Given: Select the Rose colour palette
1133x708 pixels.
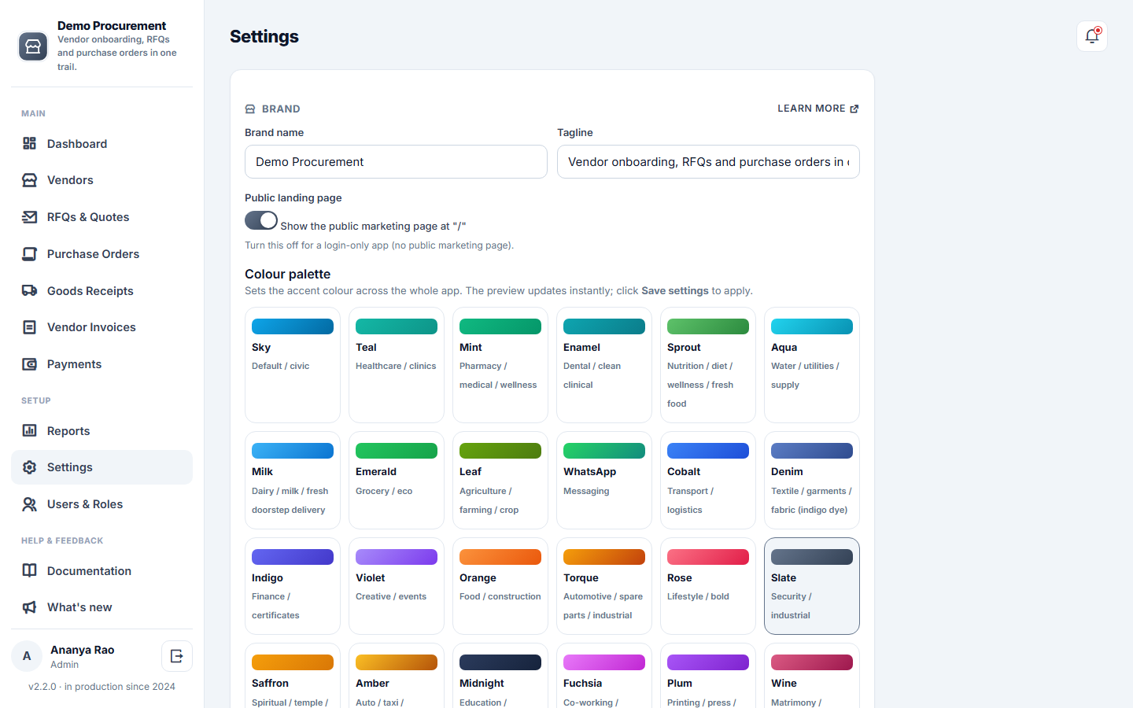Looking at the screenshot, I should point(708,586).
